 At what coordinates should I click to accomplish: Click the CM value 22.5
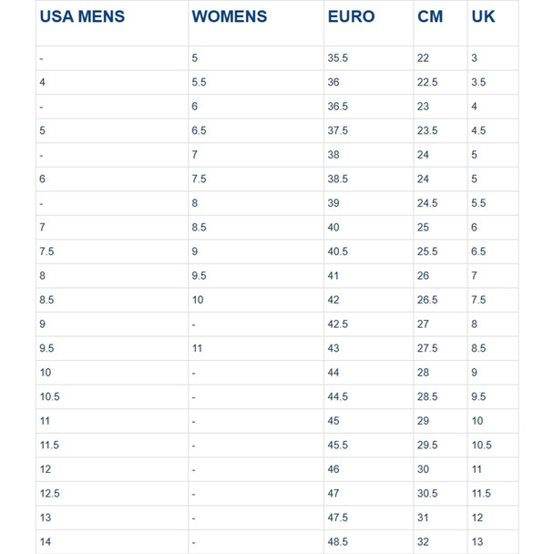click(x=427, y=82)
